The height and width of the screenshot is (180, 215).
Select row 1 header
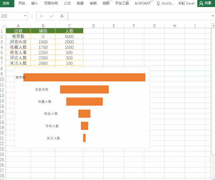[x=3, y=31]
